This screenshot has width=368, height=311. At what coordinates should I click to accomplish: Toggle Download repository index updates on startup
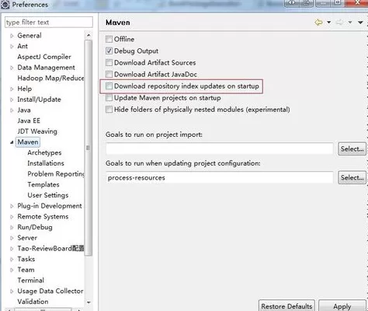109,86
